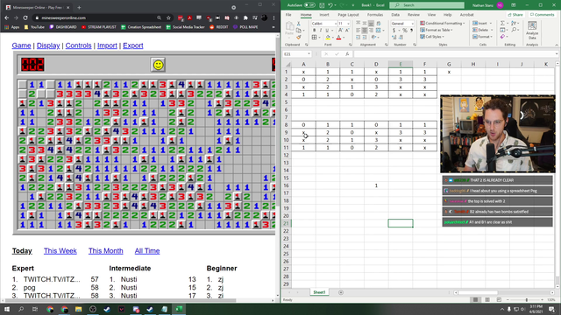561x315 pixels.
Task: Click the Chrome extensions puzzle icon
Action: (245, 17)
